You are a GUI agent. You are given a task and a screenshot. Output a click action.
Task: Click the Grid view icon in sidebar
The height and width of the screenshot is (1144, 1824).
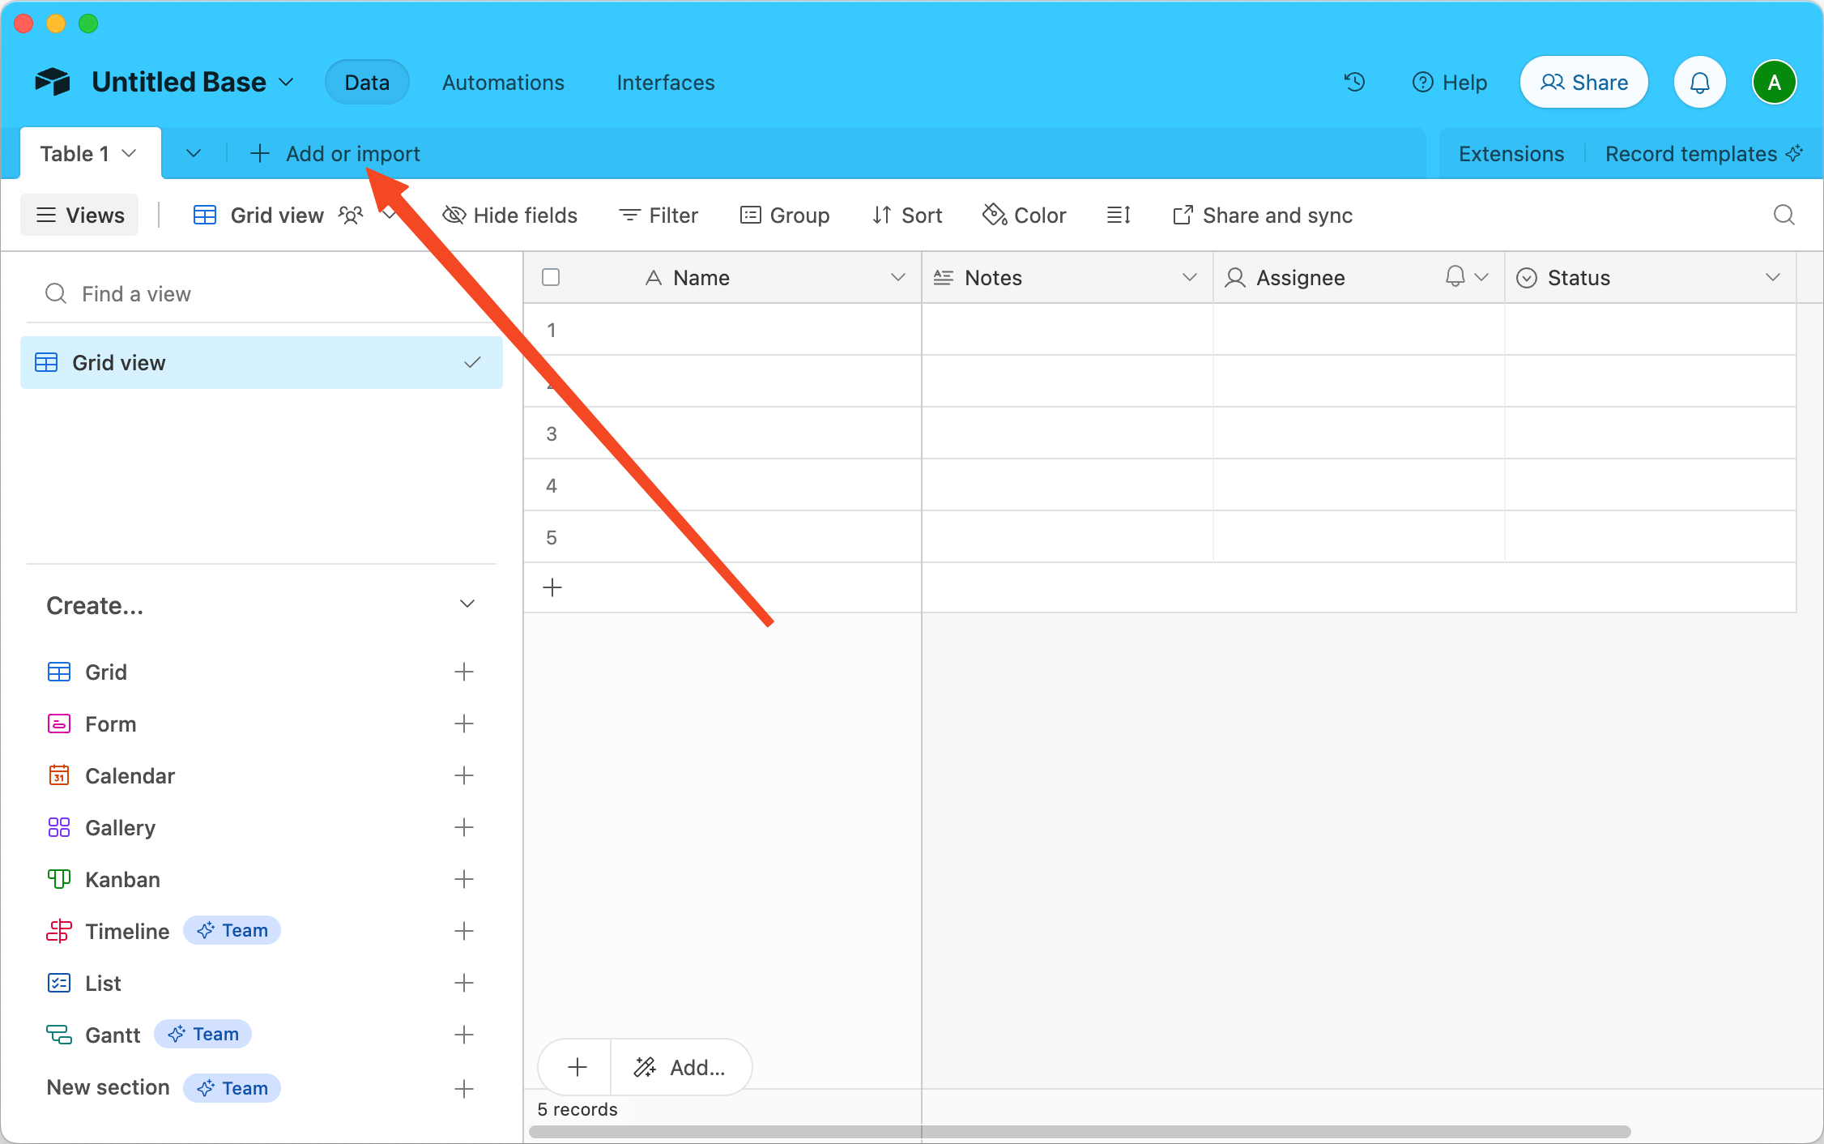[49, 362]
